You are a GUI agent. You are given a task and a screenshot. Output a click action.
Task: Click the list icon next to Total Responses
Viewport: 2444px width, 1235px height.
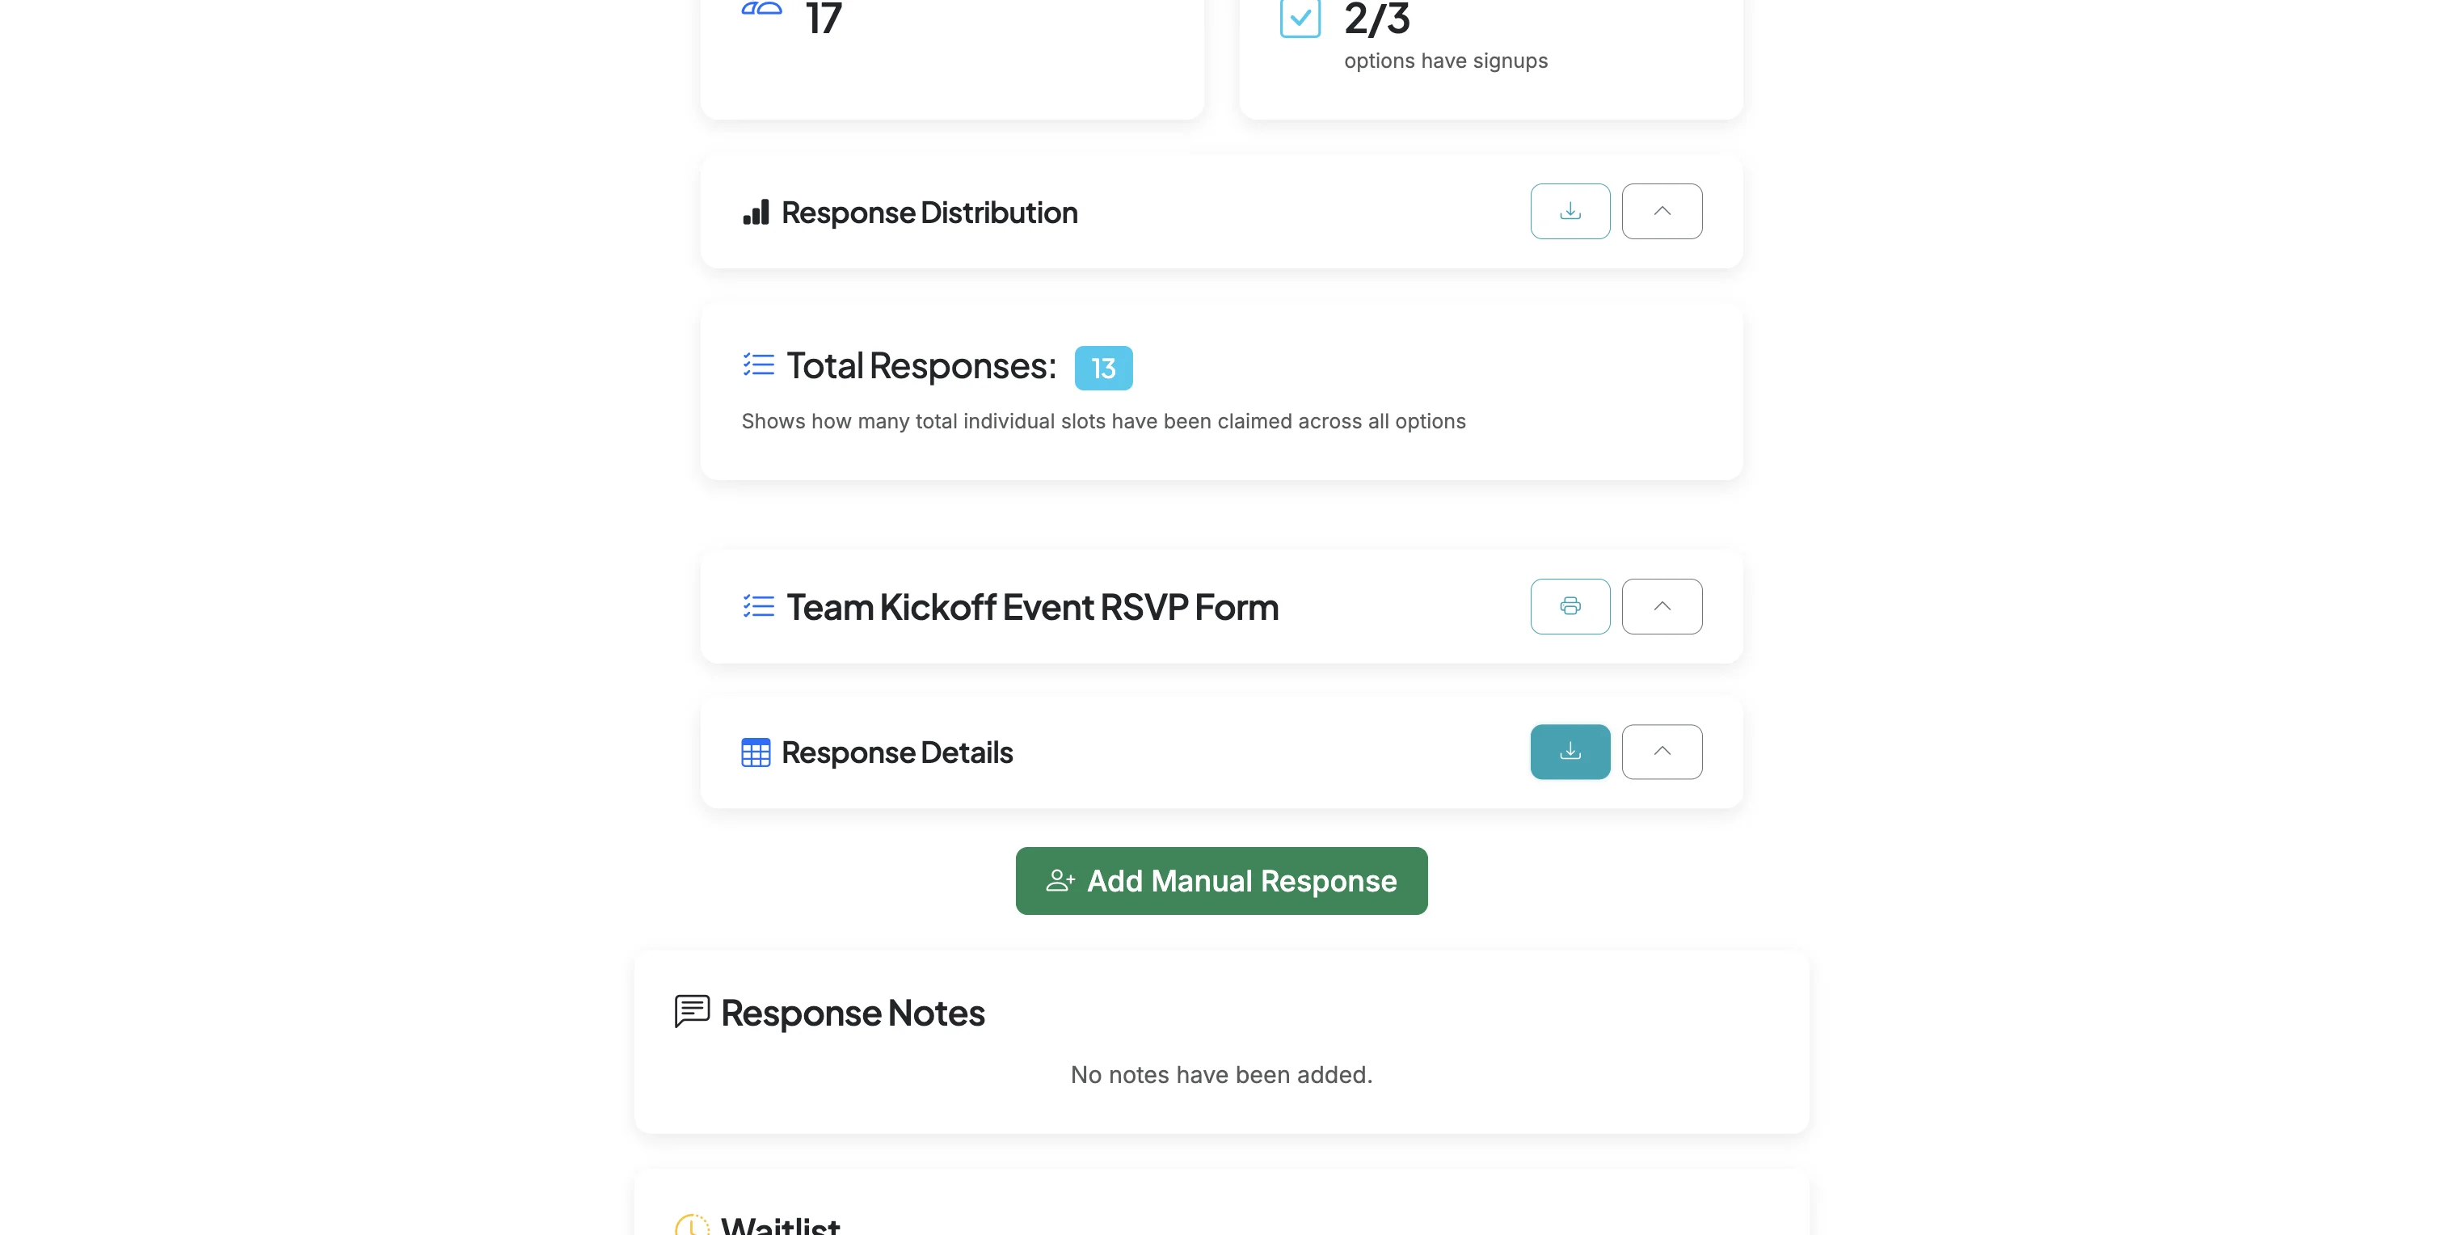pos(757,365)
